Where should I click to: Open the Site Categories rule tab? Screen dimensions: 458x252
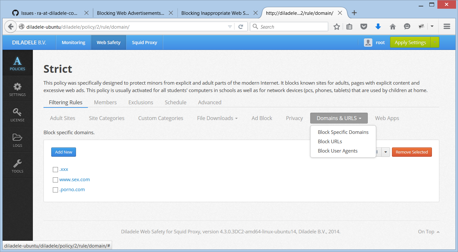107,118
